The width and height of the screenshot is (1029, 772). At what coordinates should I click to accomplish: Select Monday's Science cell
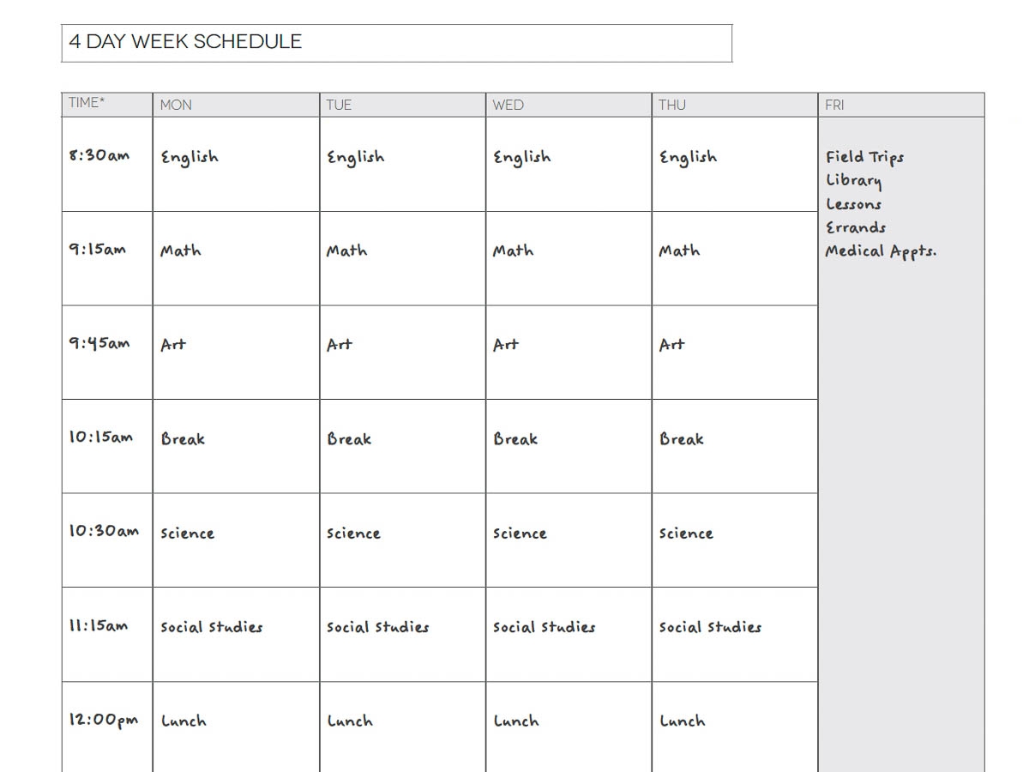pyautogui.click(x=236, y=540)
